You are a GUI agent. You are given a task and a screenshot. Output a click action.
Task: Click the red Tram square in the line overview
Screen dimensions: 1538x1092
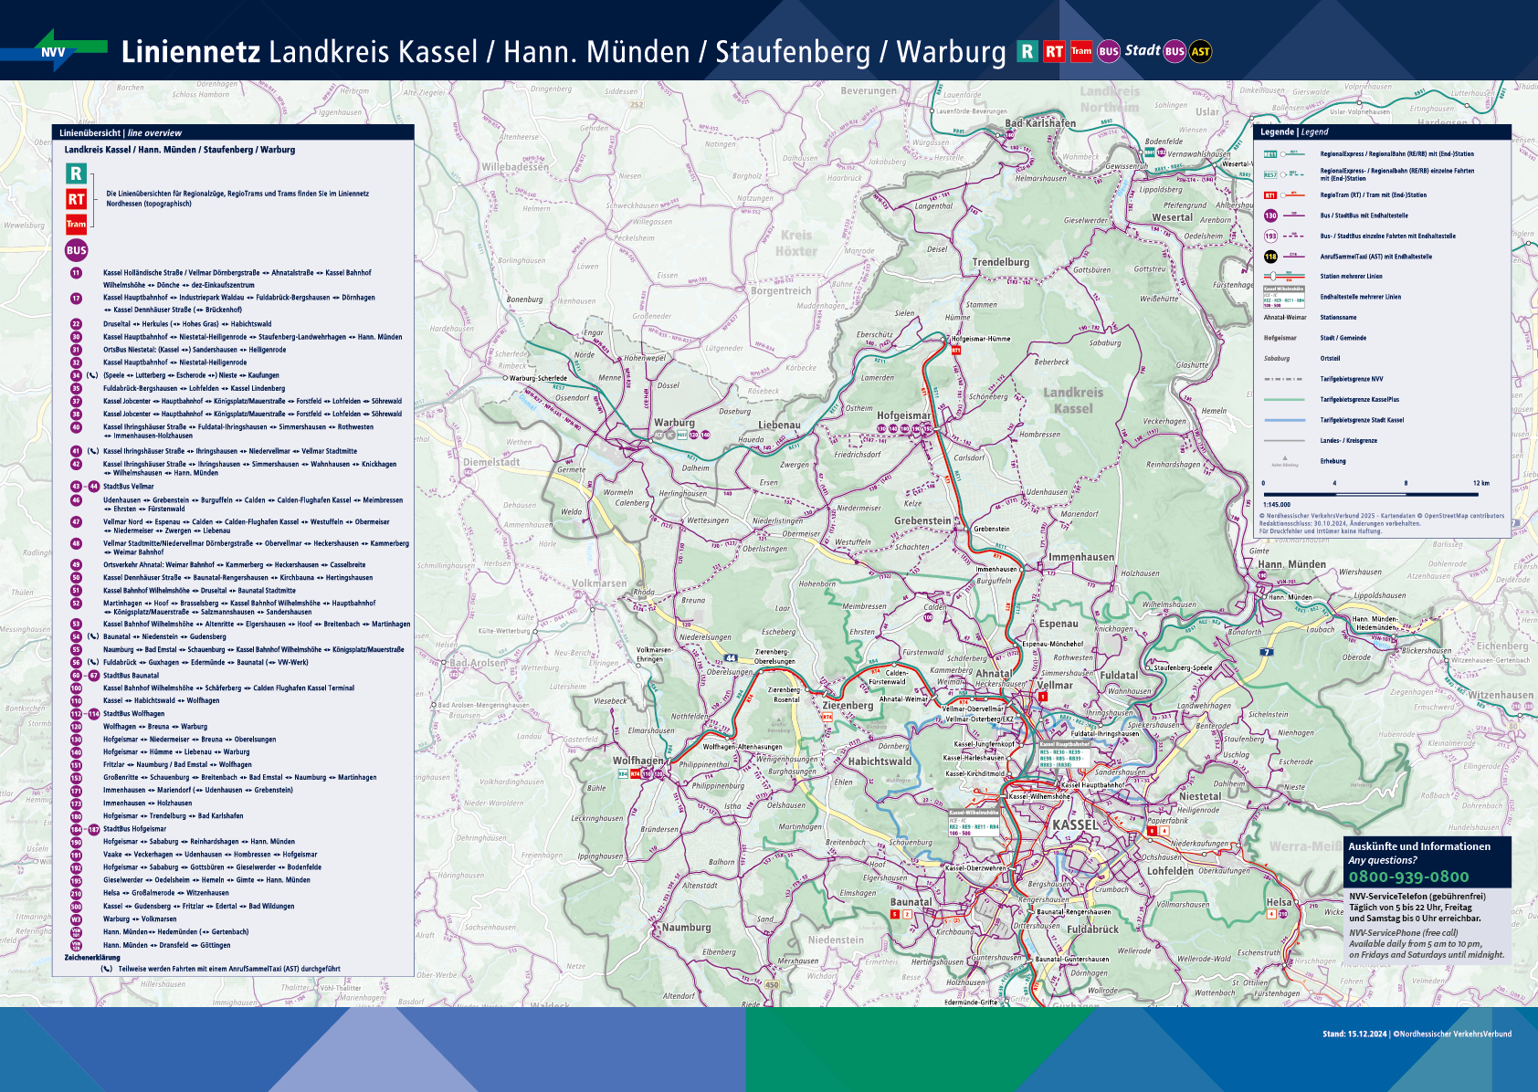pyautogui.click(x=76, y=224)
